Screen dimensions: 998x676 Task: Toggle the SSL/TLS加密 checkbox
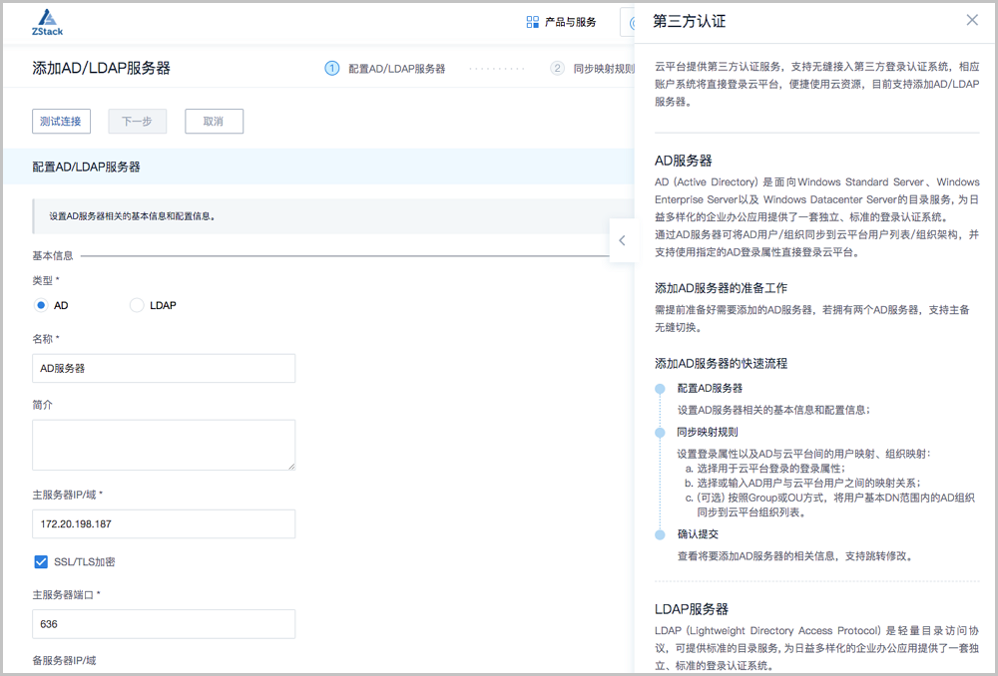coord(41,562)
